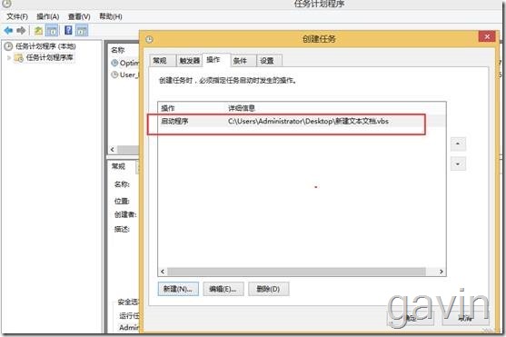The width and height of the screenshot is (506, 337).
Task: Click the task icon beside User_ entry
Action: [x=114, y=74]
